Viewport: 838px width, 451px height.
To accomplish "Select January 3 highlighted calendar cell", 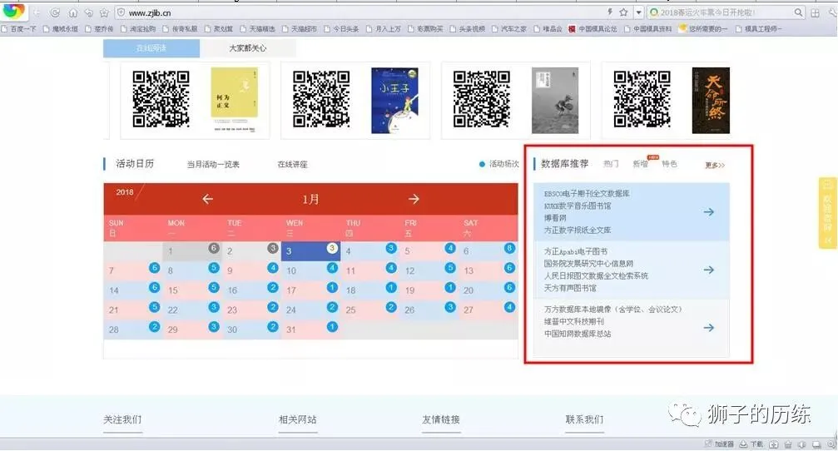I will coord(310,251).
